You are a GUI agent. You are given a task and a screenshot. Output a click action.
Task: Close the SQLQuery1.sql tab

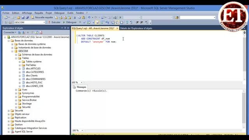coord(117,28)
